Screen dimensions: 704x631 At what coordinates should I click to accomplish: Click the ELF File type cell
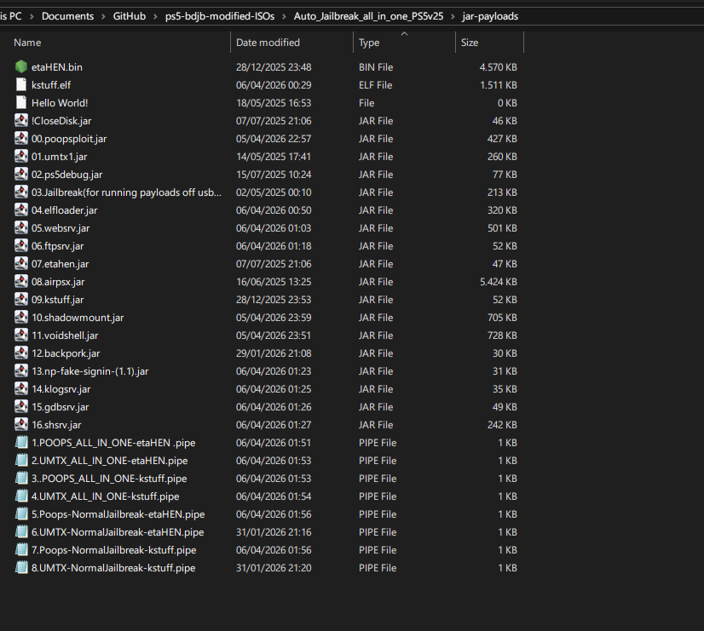tap(375, 85)
